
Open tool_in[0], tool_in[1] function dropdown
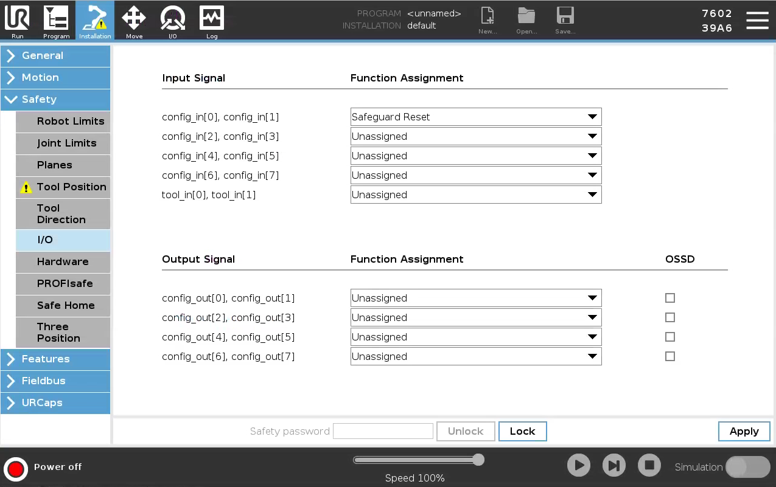(x=476, y=195)
